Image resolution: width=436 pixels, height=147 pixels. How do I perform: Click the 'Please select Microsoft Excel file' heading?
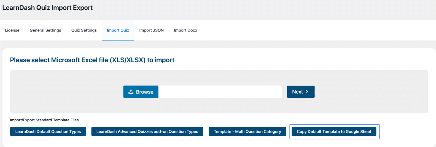point(92,60)
